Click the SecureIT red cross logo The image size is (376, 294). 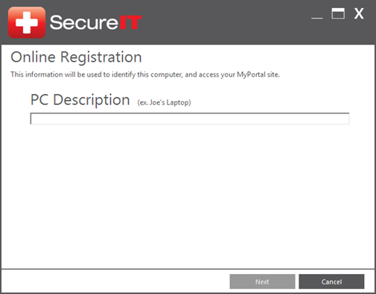pyautogui.click(x=27, y=22)
